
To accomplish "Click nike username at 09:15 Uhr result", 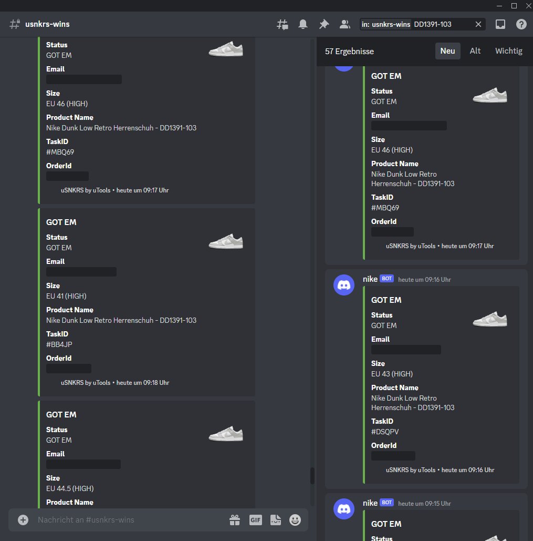I will [x=370, y=503].
